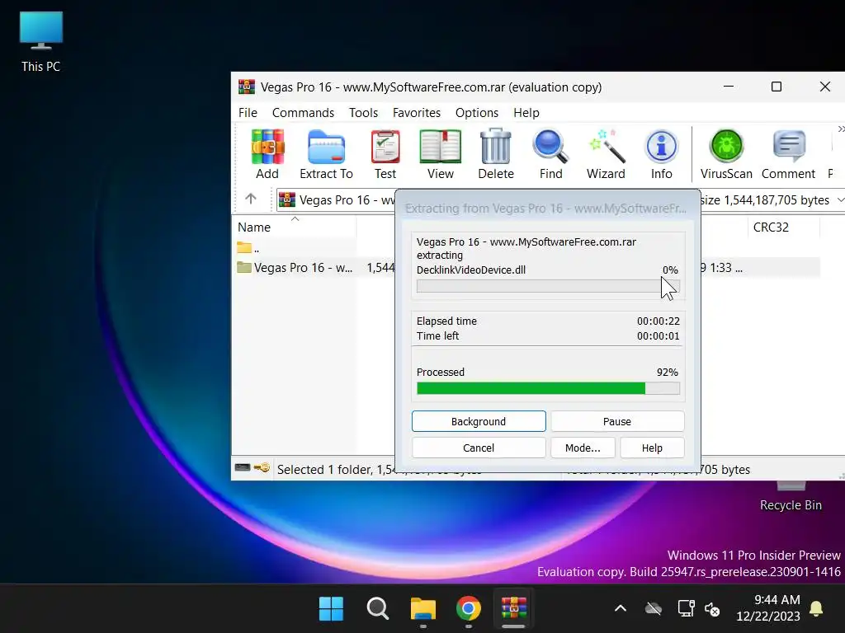The height and width of the screenshot is (633, 845).
Task: Expand the toolbar overflow chevron
Action: point(841,129)
